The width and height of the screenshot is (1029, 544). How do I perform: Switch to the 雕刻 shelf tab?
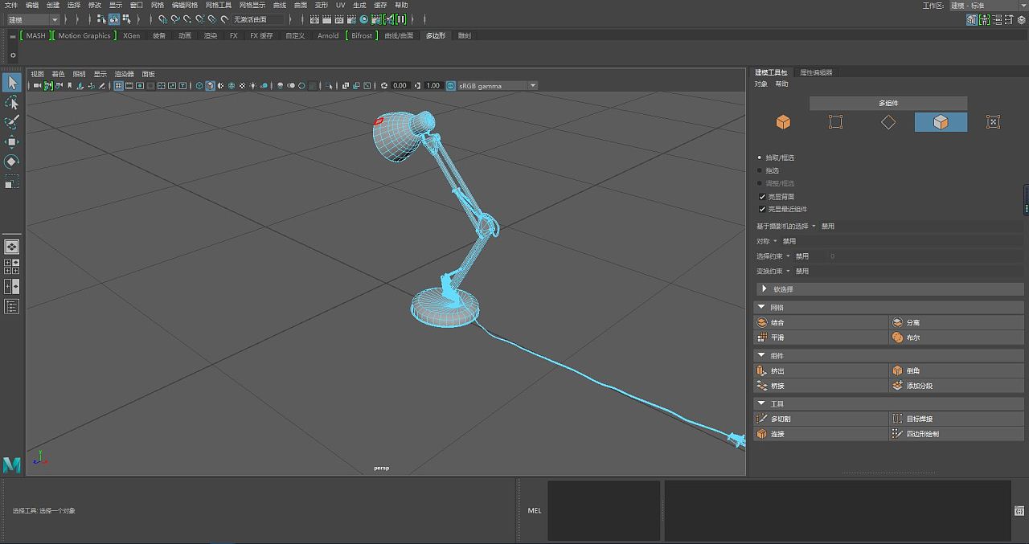point(465,35)
